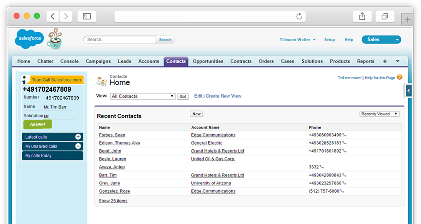The image size is (421, 224).
Task: Go back with the browser back arrow
Action: point(53,17)
